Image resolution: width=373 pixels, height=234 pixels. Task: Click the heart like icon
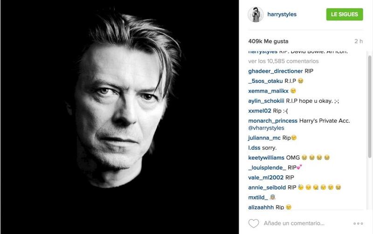point(254,223)
